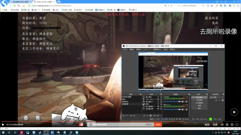Open OBS 帮助 menu
The height and width of the screenshot is (135, 241).
(x=172, y=49)
